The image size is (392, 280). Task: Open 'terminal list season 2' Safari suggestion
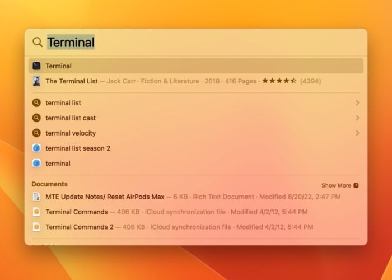196,148
